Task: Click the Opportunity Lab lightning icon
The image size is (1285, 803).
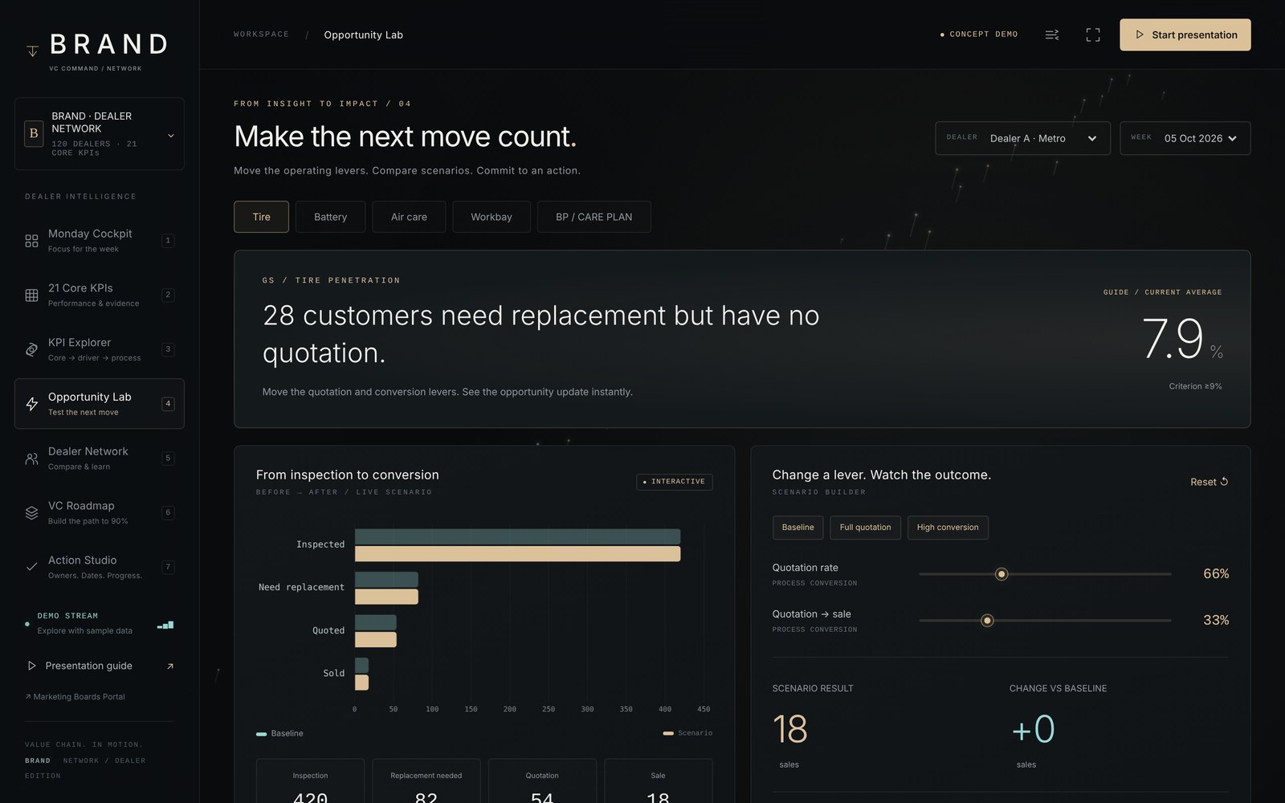Action: (x=31, y=404)
